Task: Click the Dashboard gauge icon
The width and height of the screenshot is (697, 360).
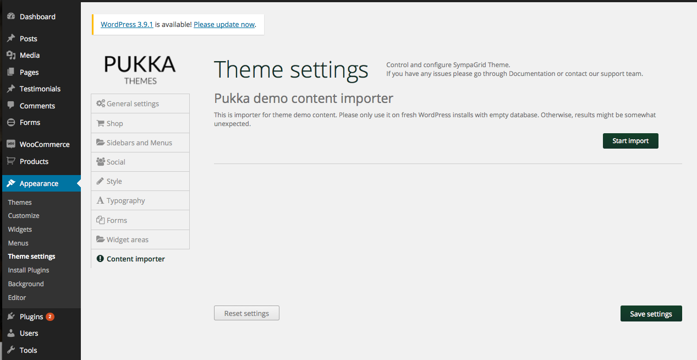Action: point(10,17)
